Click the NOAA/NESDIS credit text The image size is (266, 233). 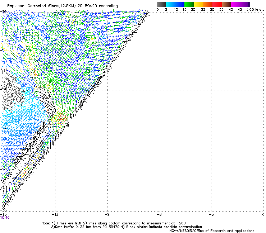(212, 231)
